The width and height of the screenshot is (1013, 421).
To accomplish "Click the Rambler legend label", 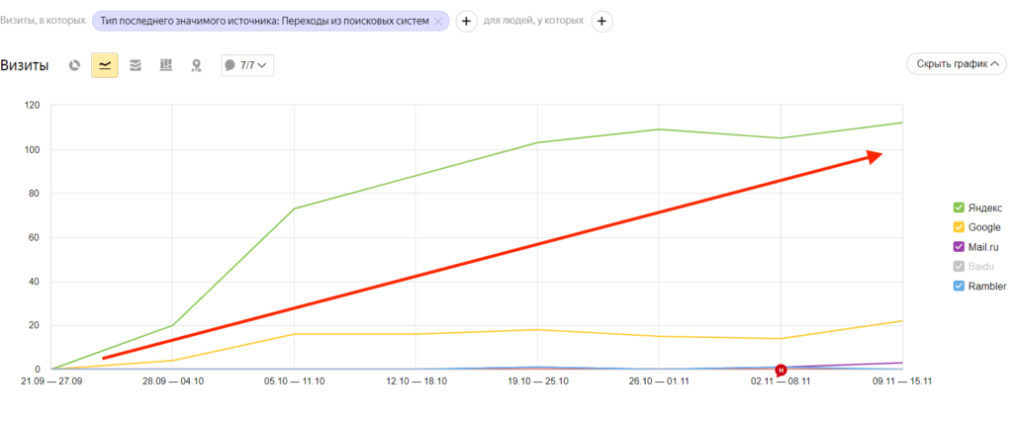I will pos(987,286).
